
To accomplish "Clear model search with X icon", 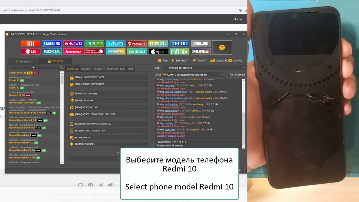I will (11, 68).
